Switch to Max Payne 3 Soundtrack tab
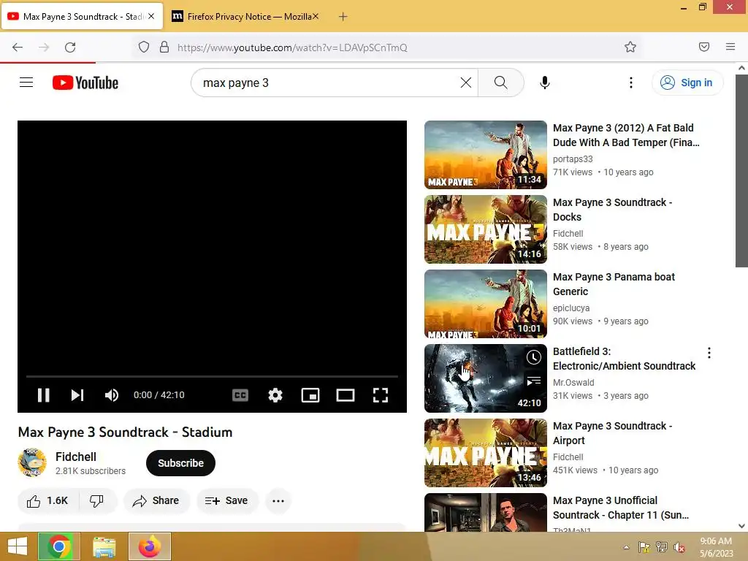This screenshot has height=561, width=748. (82, 17)
